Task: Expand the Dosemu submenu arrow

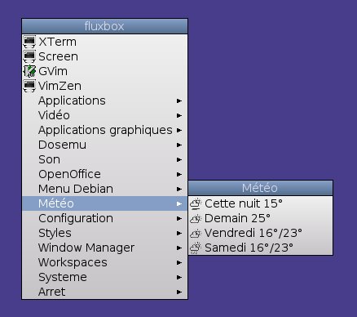Action: (x=179, y=145)
